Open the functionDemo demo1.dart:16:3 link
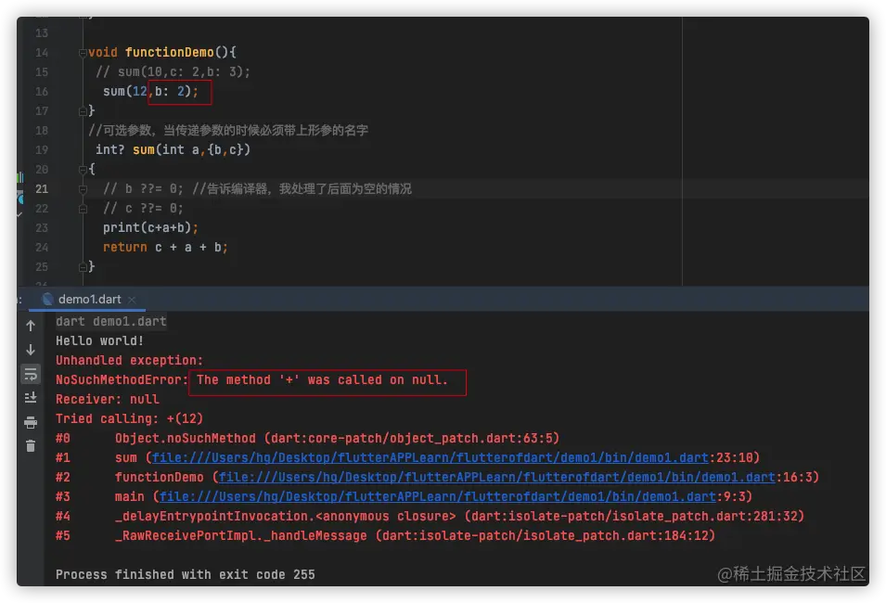This screenshot has height=603, width=886. 496,477
